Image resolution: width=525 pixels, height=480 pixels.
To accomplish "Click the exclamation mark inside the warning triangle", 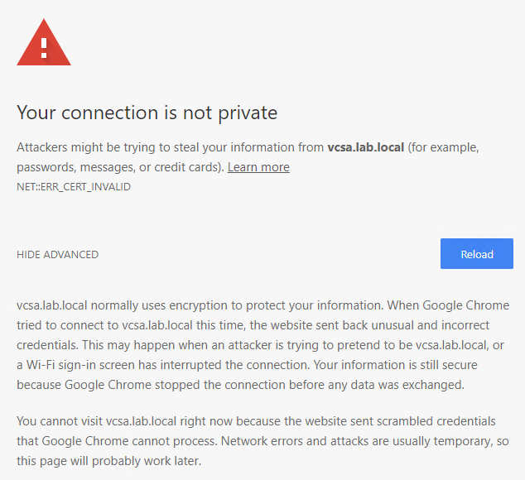I will pos(44,46).
